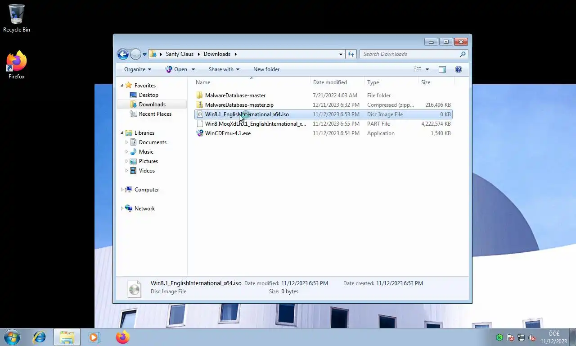Screen dimensions: 576x346
Task: Click the muted volume tray icon
Action: [x=532, y=337]
